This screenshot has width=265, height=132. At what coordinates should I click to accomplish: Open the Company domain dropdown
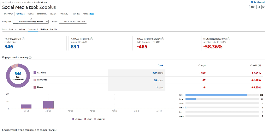click(x=33, y=22)
